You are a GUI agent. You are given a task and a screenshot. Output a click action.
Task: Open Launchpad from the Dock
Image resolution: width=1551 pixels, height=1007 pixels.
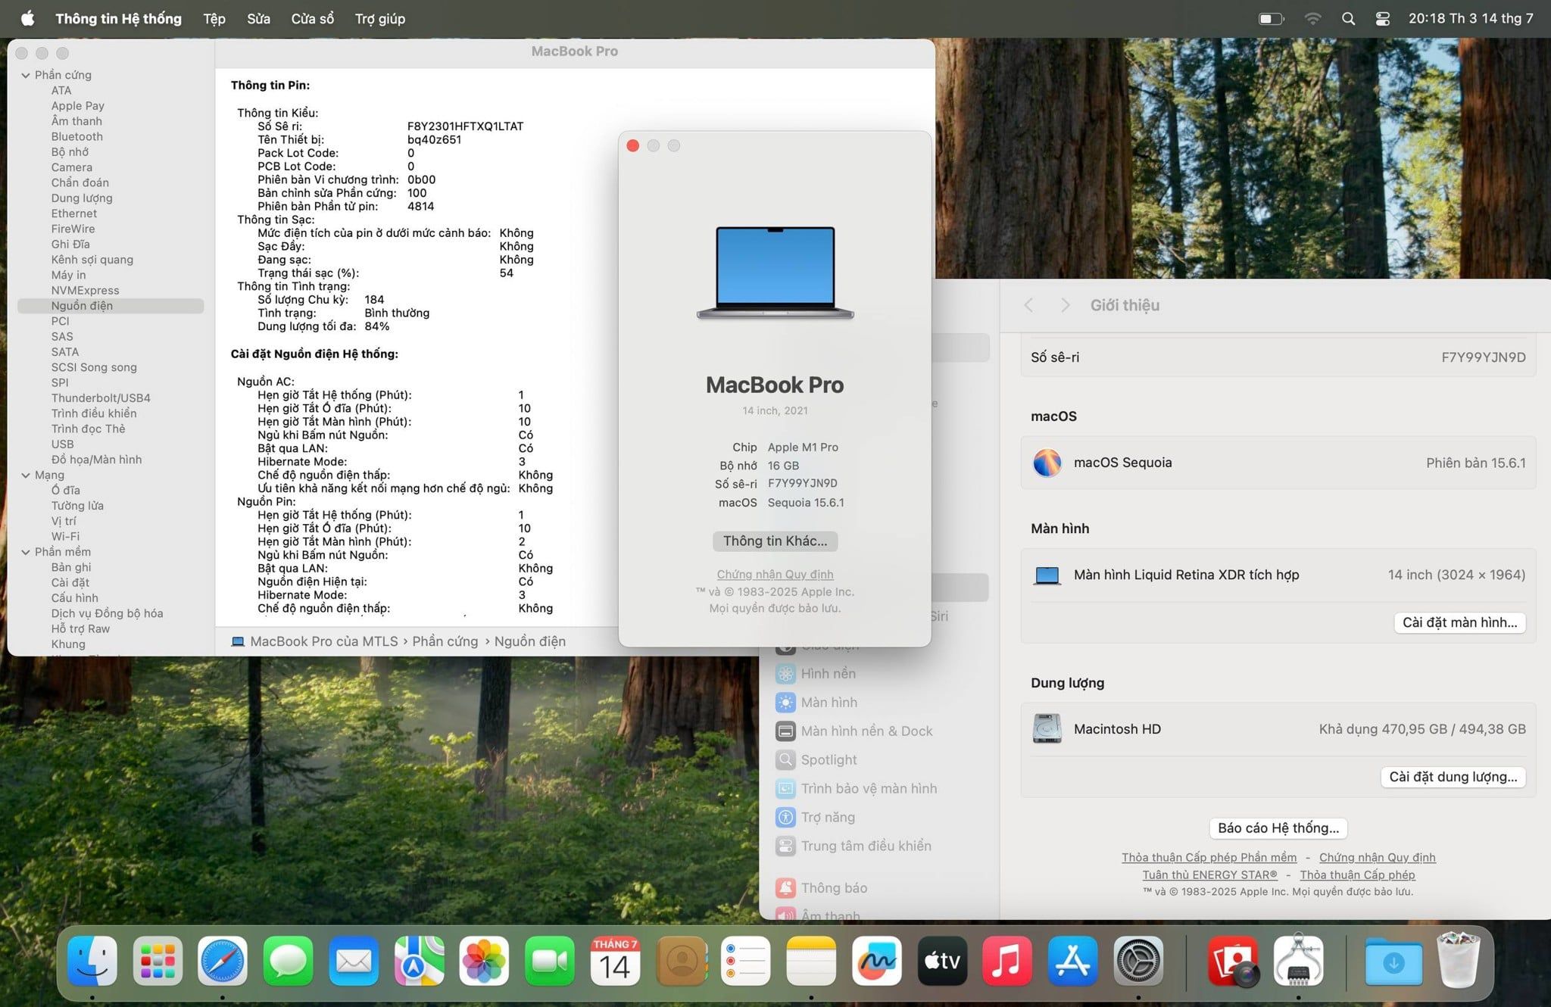click(x=158, y=961)
